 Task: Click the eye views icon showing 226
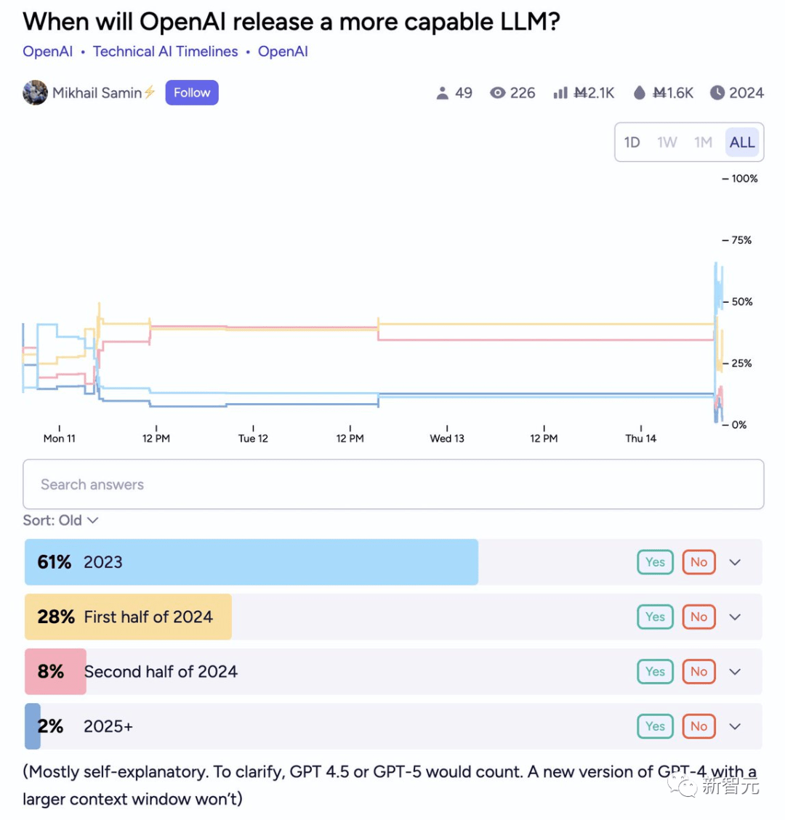[x=498, y=93]
